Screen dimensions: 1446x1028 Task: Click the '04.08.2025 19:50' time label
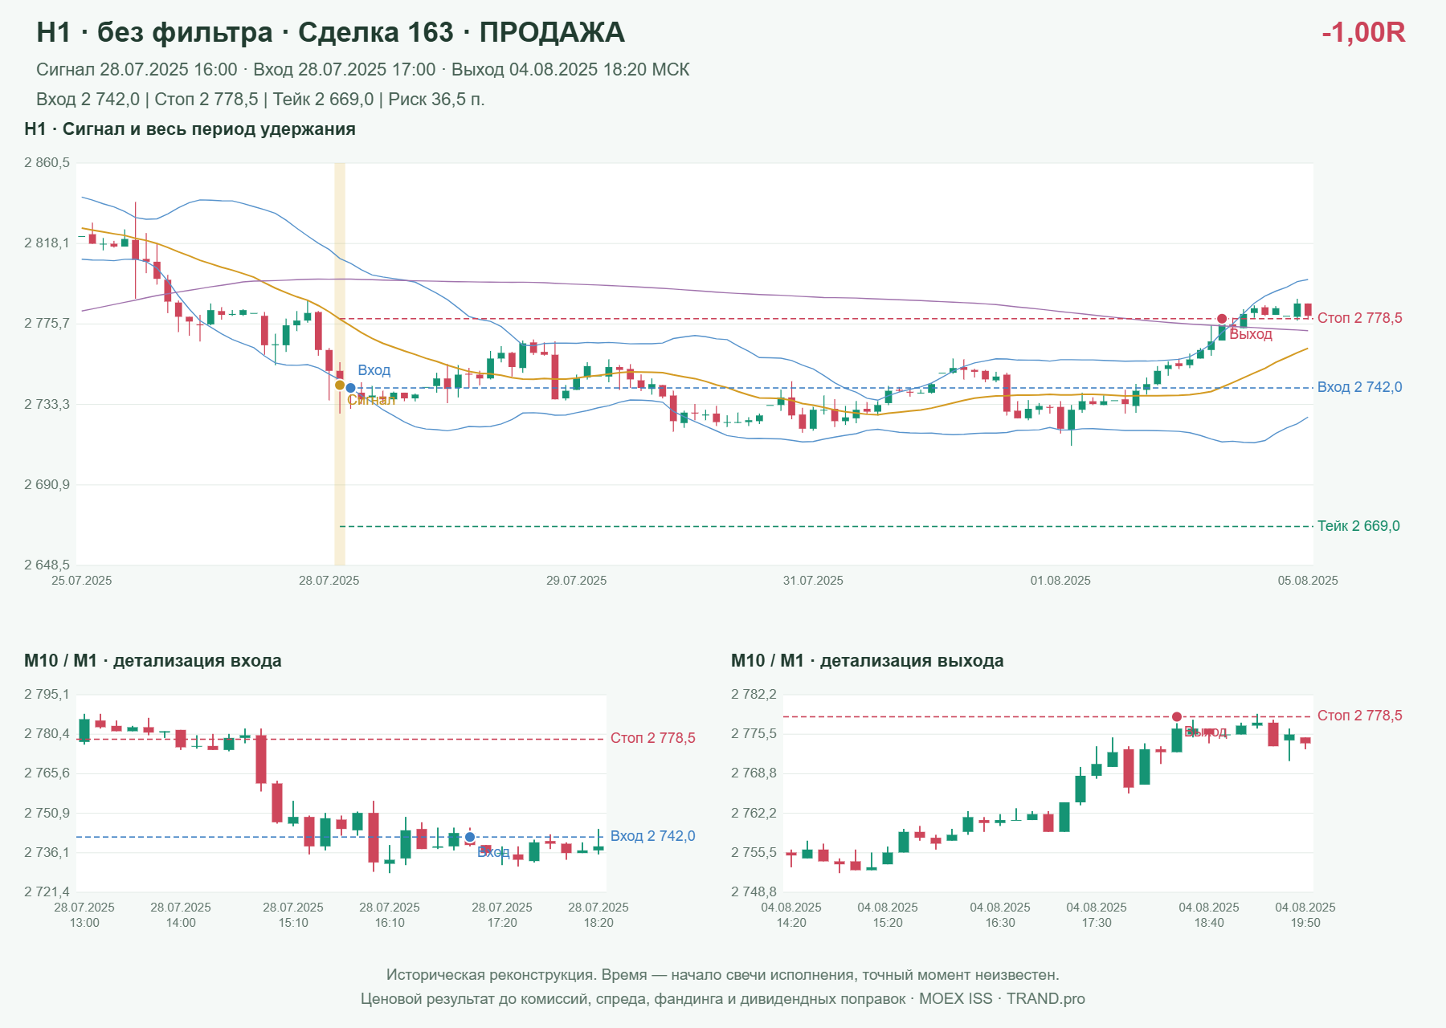coord(1305,915)
